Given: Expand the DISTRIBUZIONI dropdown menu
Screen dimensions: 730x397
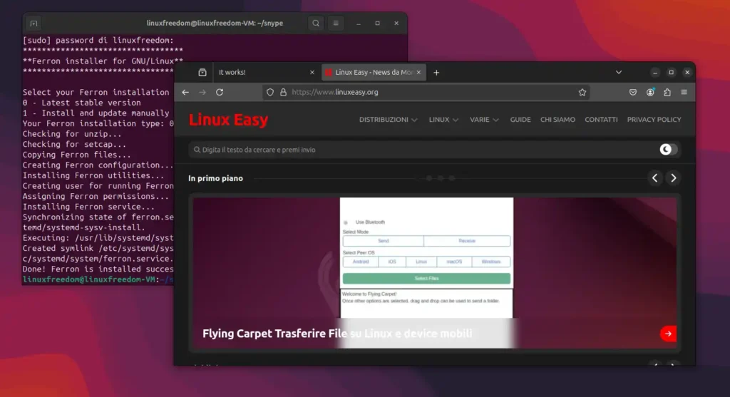Looking at the screenshot, I should pyautogui.click(x=388, y=120).
